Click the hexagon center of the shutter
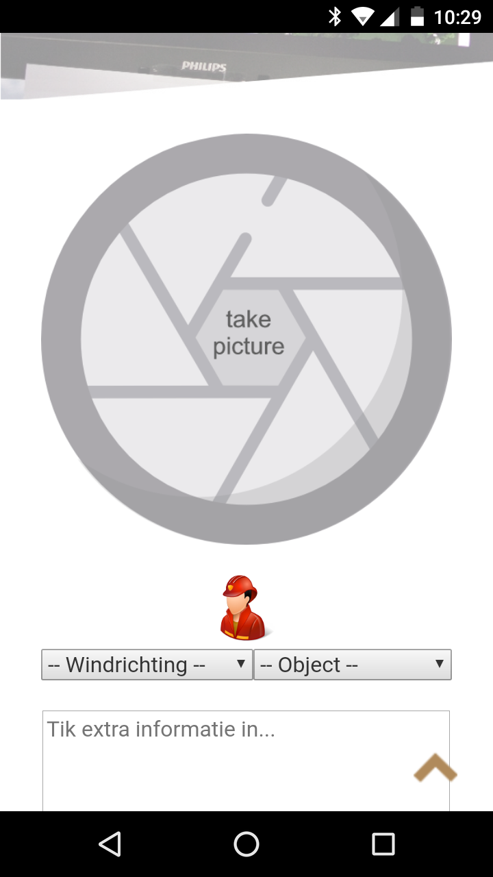This screenshot has height=877, width=493. click(249, 337)
